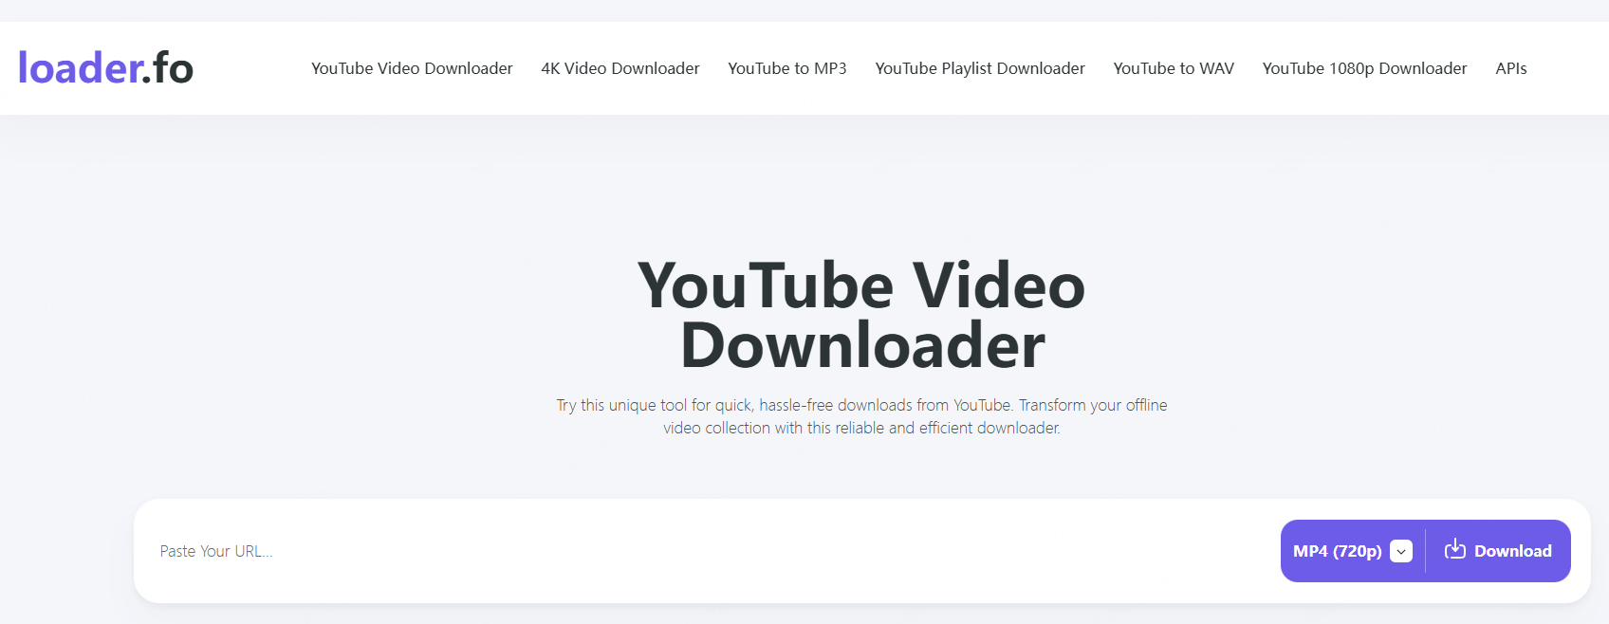Go to 4K Video Downloader page
The image size is (1609, 624).
[620, 68]
